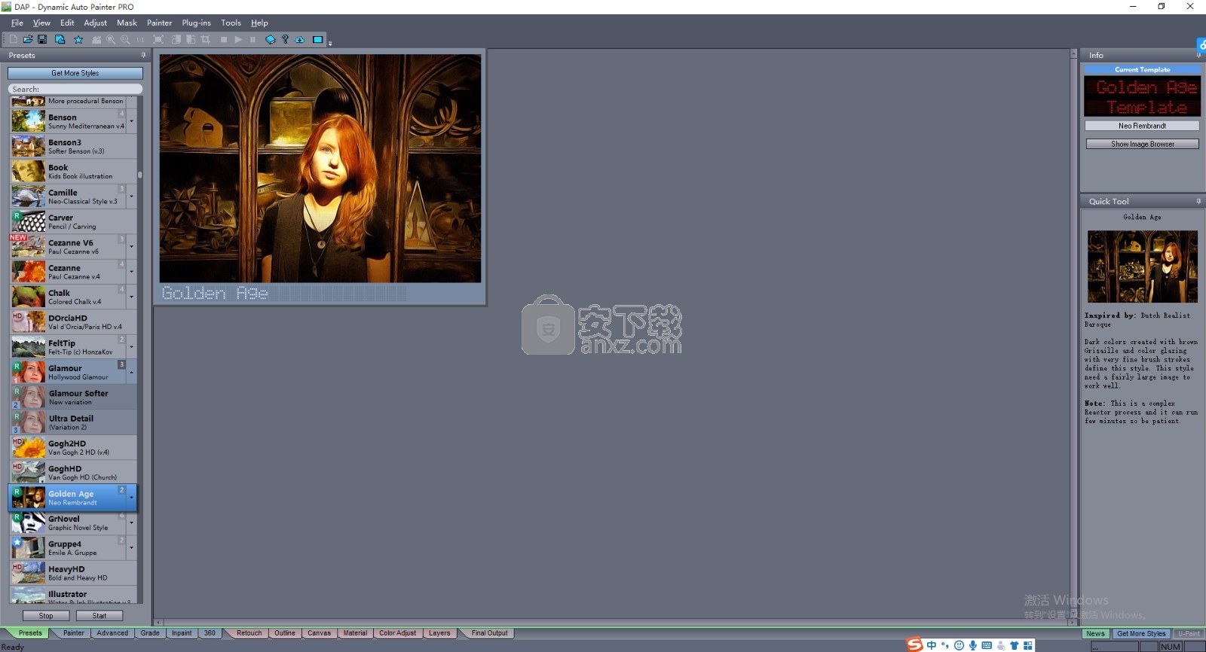The width and height of the screenshot is (1206, 652).
Task: Expand Golden Age preset variations arrow
Action: coord(131,498)
